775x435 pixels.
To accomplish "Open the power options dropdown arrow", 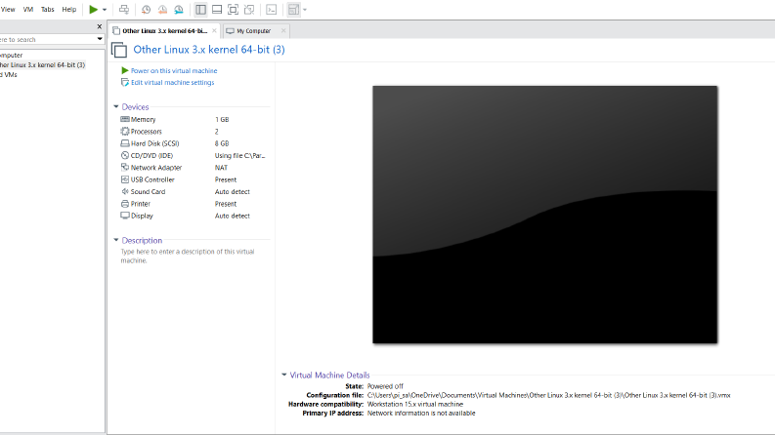I will 105,10.
